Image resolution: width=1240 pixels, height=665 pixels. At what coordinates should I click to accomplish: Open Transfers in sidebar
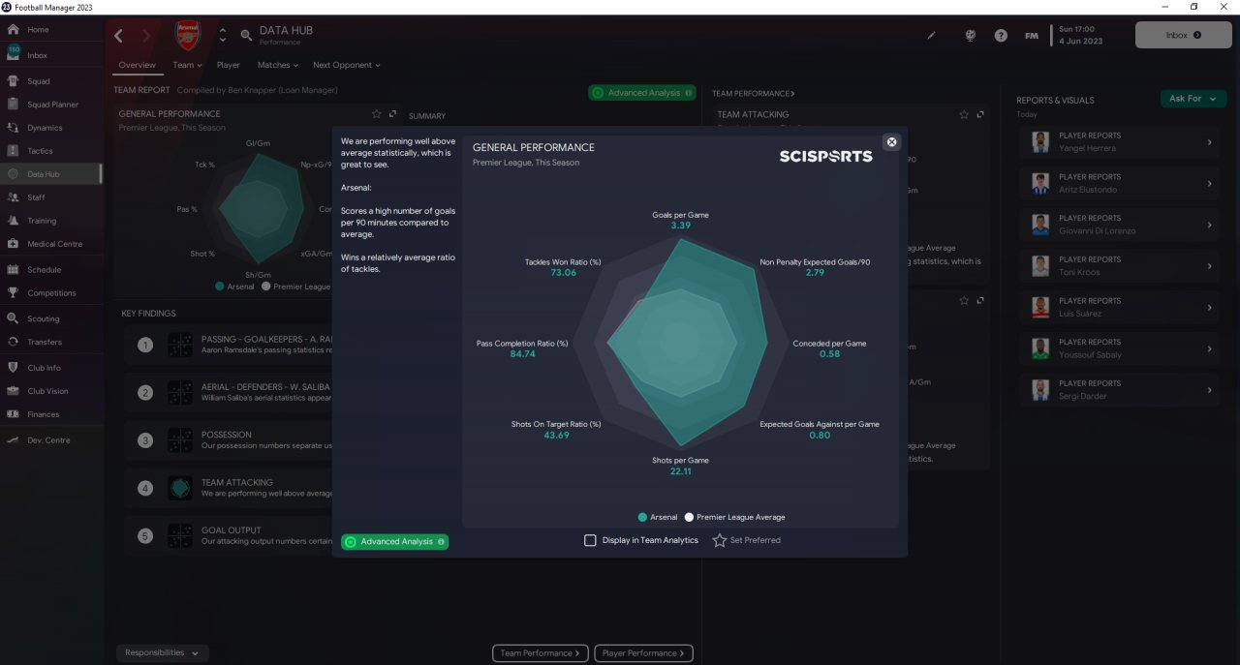[50, 342]
